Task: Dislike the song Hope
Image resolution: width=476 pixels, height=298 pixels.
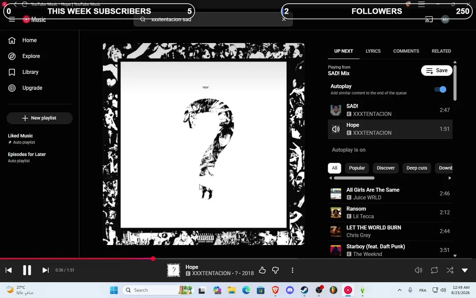Action: pos(275,270)
